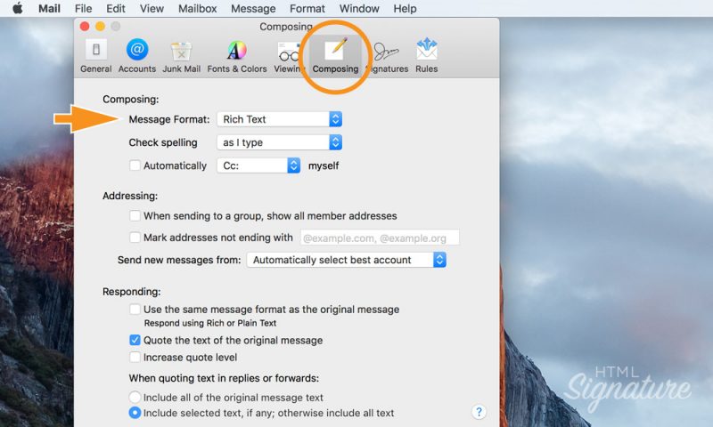Uncheck Quote the text of the original message
The width and height of the screenshot is (713, 427).
point(135,340)
